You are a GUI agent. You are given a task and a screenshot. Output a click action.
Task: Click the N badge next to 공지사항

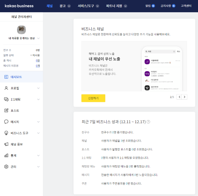(x=174, y=6)
